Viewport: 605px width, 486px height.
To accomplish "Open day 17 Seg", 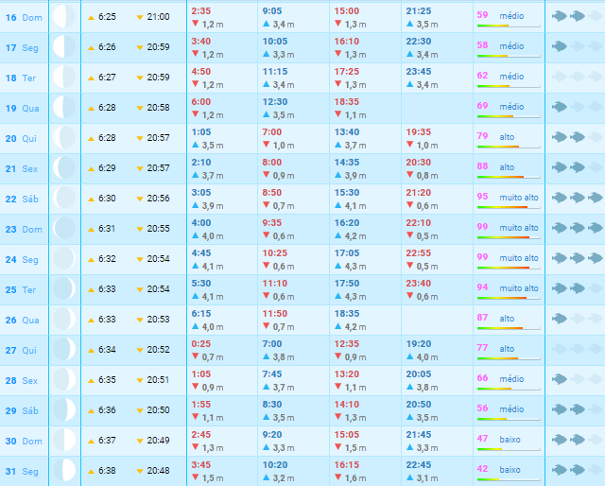I will [x=22, y=48].
